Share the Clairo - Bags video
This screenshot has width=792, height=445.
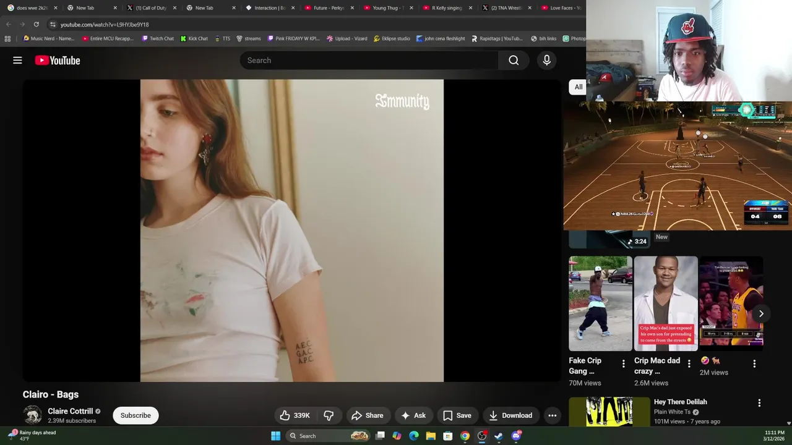(x=368, y=415)
